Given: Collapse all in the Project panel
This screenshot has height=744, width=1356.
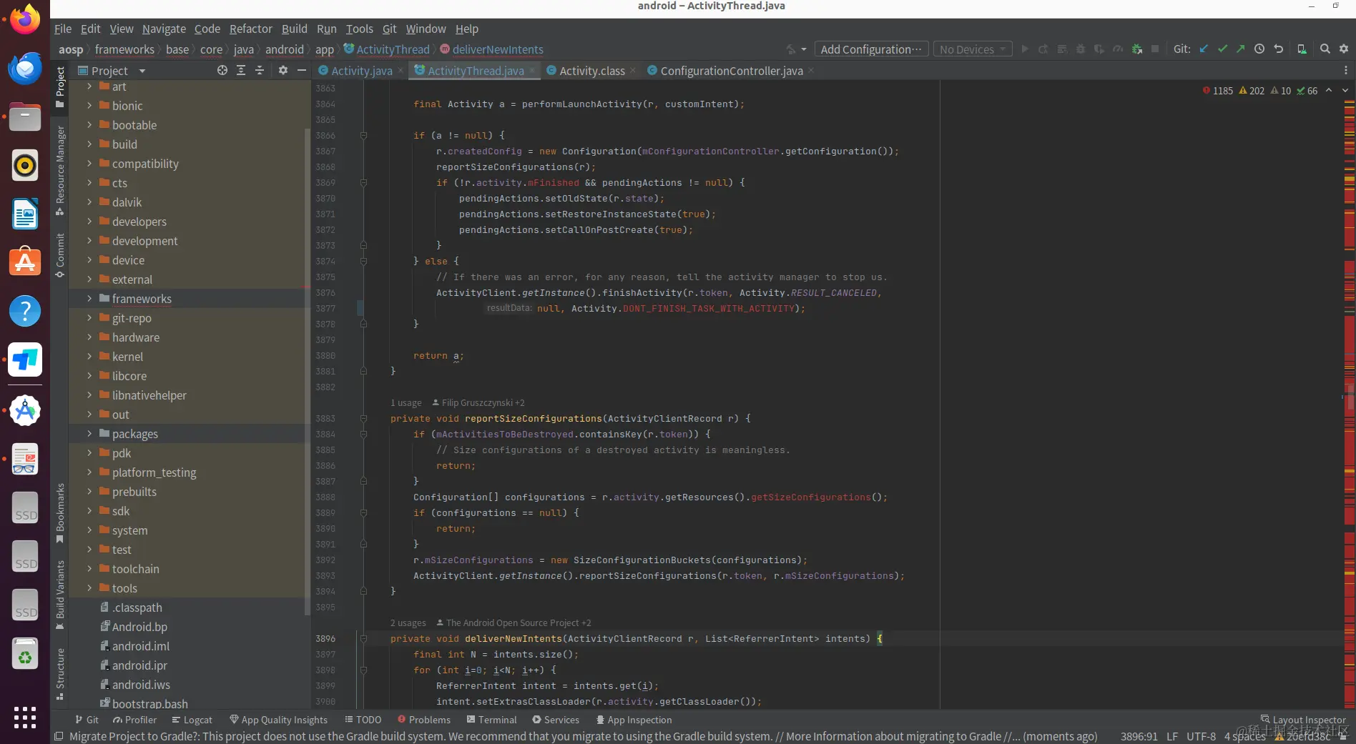Looking at the screenshot, I should pyautogui.click(x=260, y=70).
